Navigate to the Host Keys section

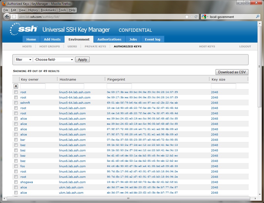(x=207, y=46)
